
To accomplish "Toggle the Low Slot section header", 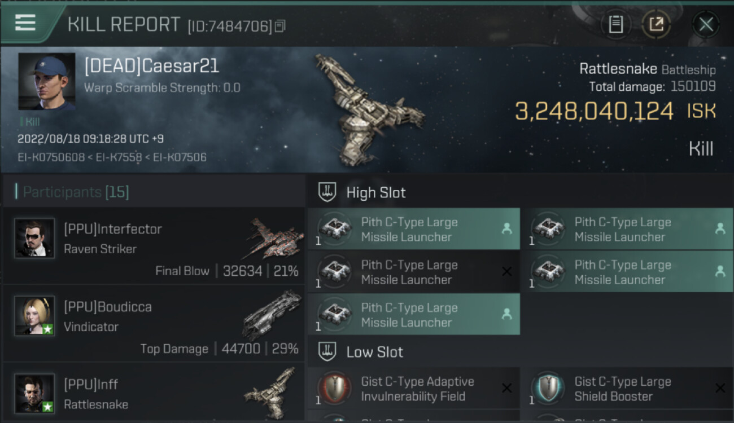I will (x=520, y=352).
